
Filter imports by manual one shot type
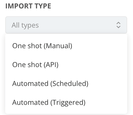[66, 46]
